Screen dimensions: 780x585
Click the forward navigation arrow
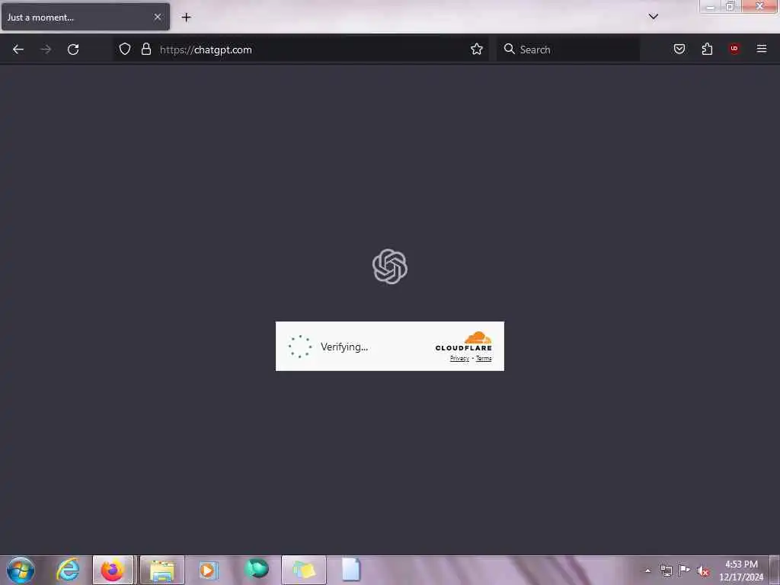pyautogui.click(x=46, y=50)
